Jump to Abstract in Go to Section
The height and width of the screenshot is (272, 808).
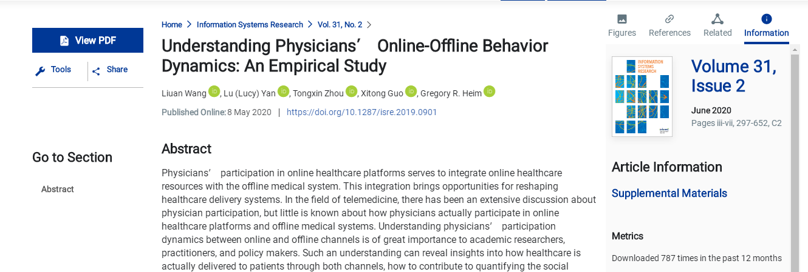58,189
